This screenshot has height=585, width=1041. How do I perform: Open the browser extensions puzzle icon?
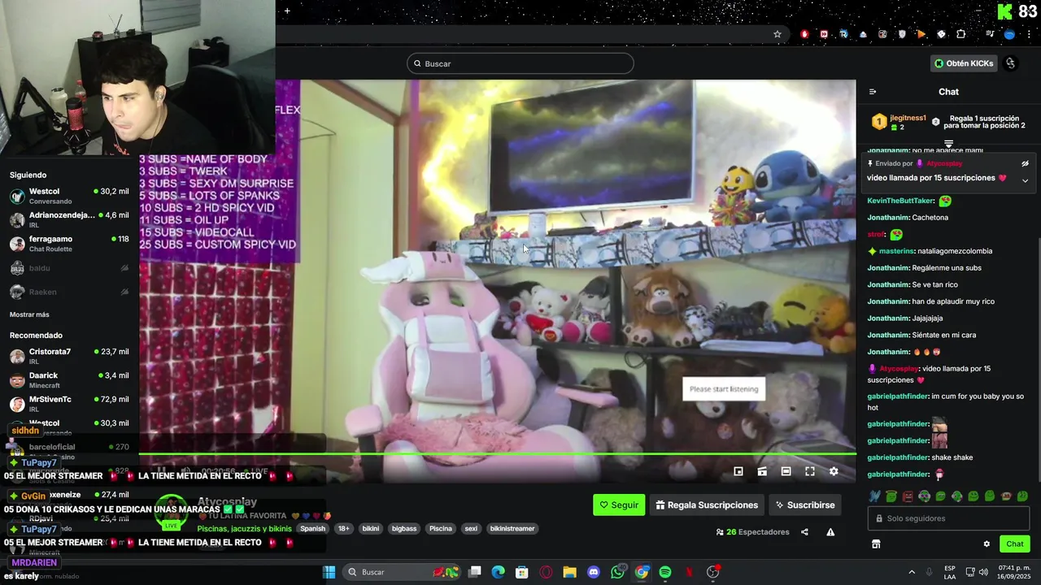(x=960, y=34)
